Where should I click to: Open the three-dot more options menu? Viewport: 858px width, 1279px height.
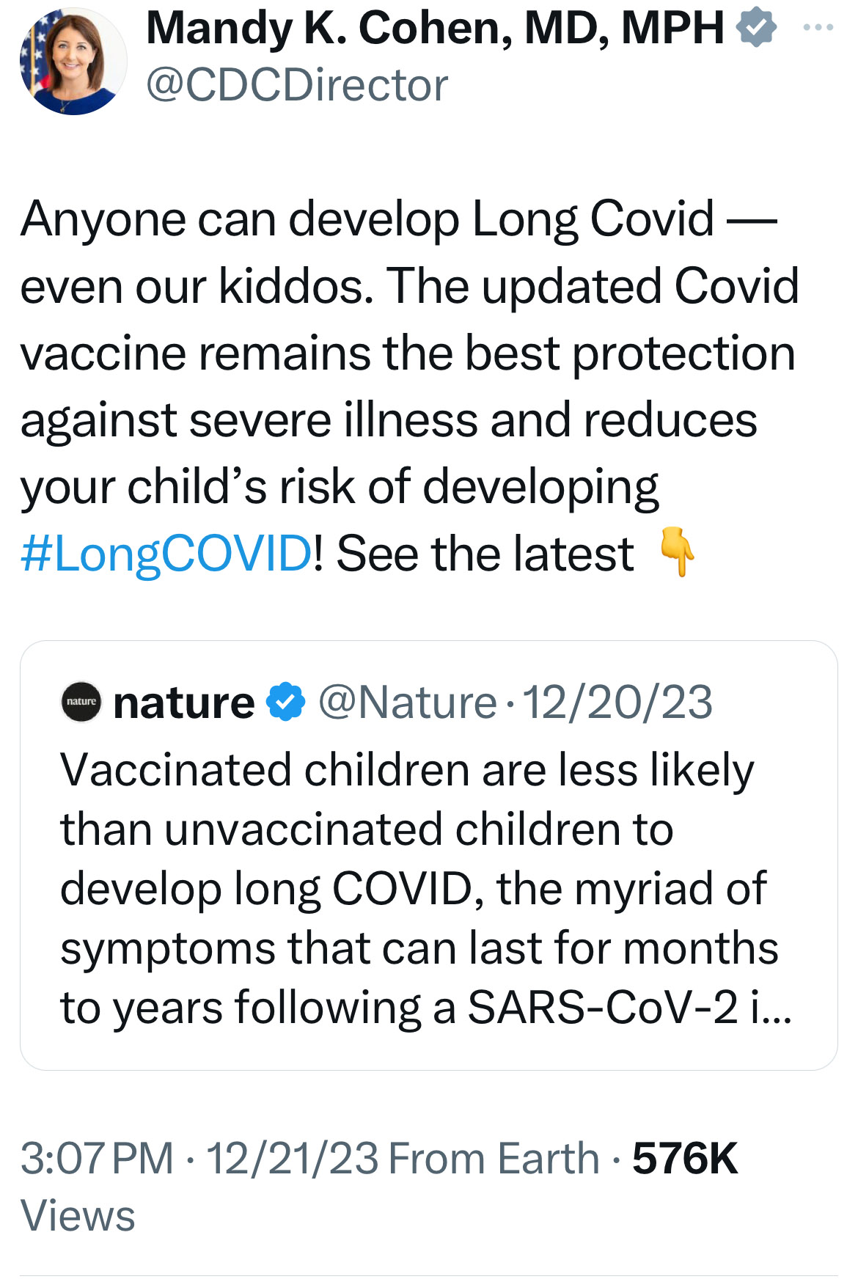818,28
